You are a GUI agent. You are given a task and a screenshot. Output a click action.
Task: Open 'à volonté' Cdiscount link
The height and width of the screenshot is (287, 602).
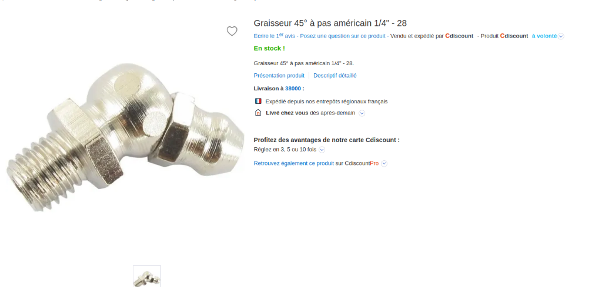pos(544,36)
